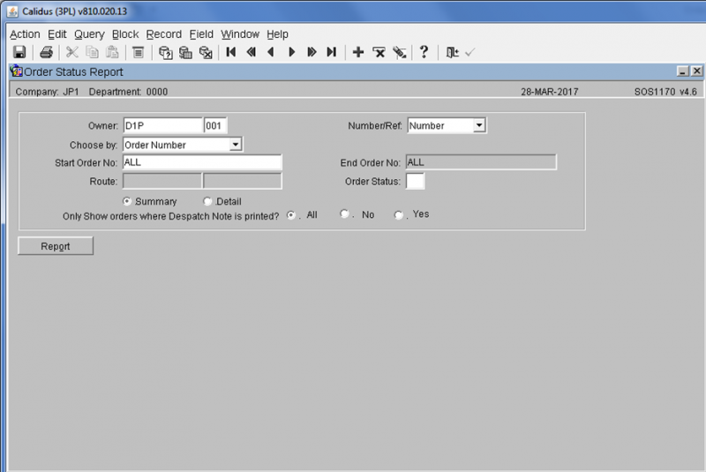Click the first Route field

pos(162,182)
